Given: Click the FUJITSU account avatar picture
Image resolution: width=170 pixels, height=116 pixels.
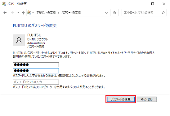Looking at the screenshot, I should (x=19, y=40).
